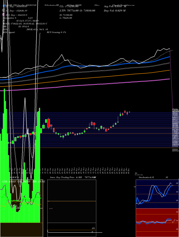This screenshot has height=237, width=179.
Task: Click the blue 12 Day EMA legend swatch
Action: pyautogui.click(x=4, y=6)
